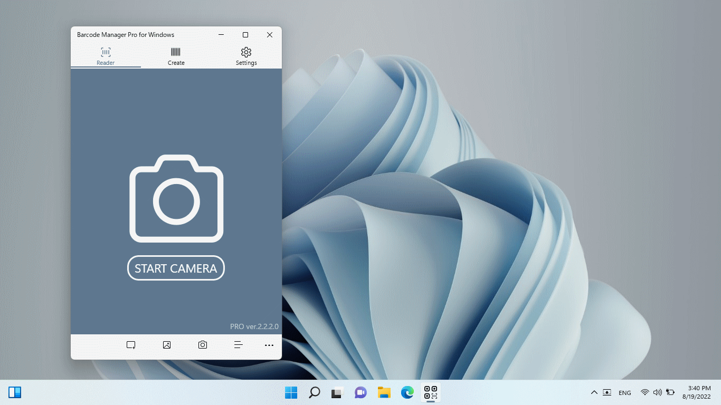Open the screen capture scan tool
The height and width of the screenshot is (405, 721).
pos(130,345)
